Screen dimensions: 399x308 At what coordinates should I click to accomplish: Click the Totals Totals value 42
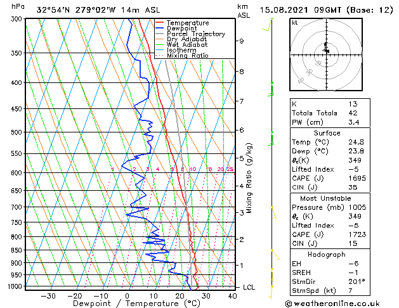point(353,113)
